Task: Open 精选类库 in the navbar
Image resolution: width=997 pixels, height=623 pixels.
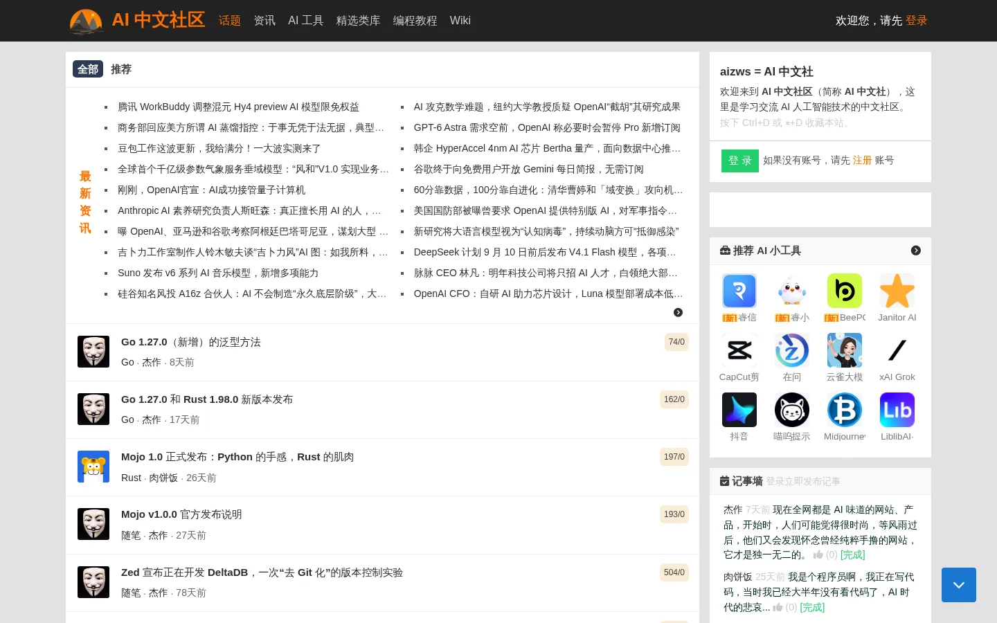Action: (x=359, y=21)
